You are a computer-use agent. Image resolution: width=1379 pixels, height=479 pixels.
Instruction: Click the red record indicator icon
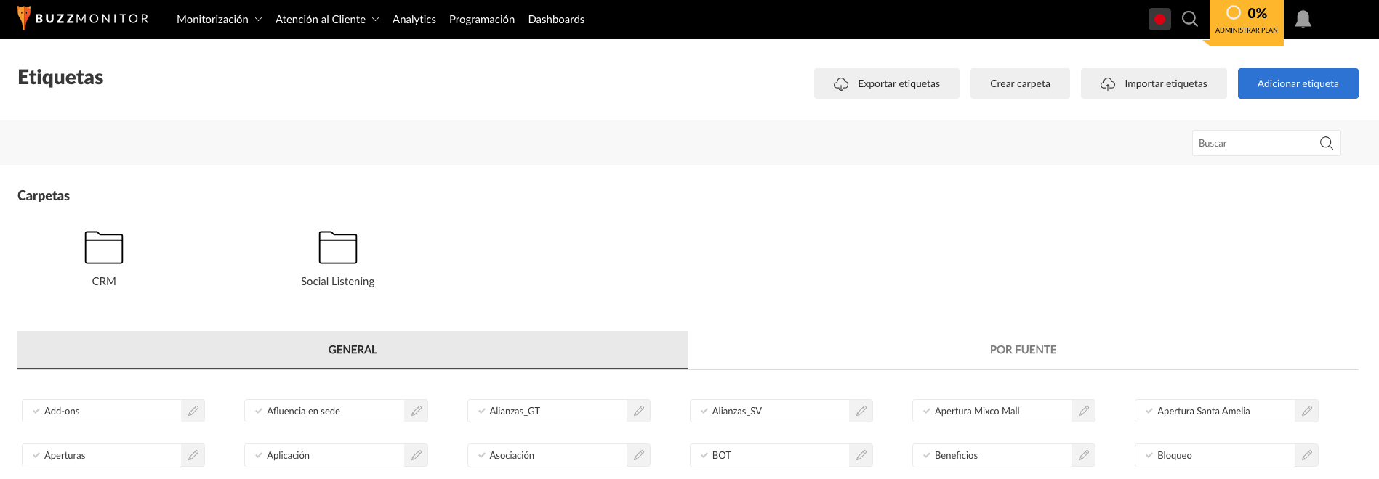[1159, 19]
